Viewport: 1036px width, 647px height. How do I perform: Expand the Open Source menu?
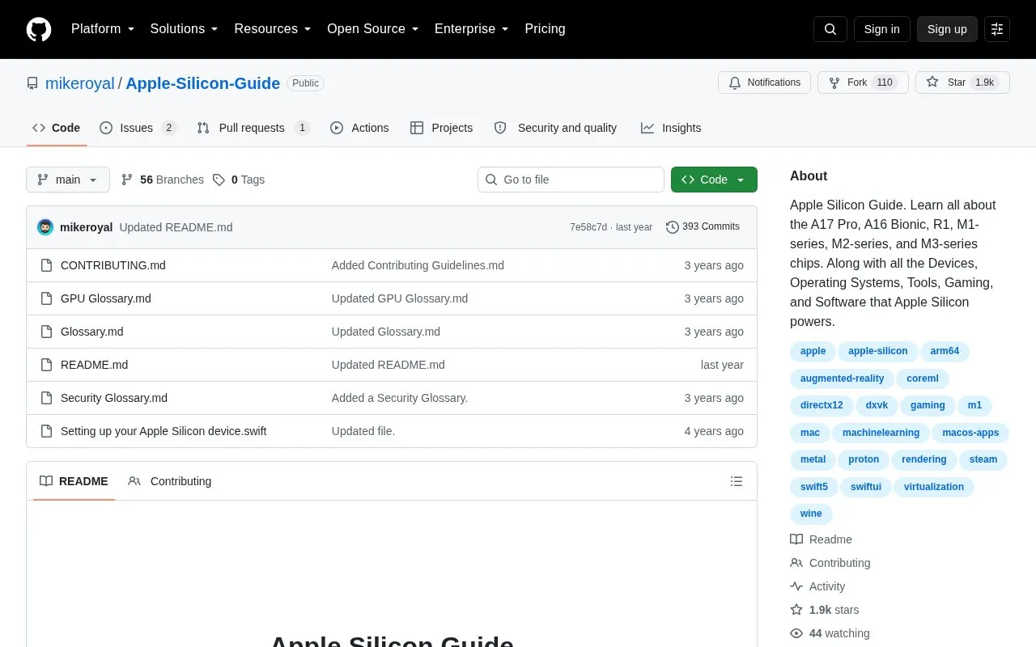373,29
